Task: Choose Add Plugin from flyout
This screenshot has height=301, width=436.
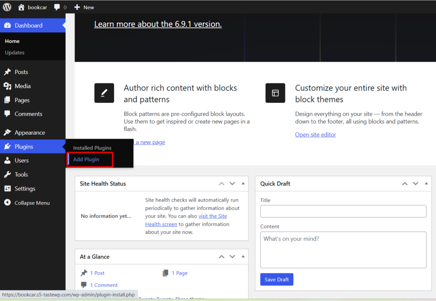Action: 86,159
